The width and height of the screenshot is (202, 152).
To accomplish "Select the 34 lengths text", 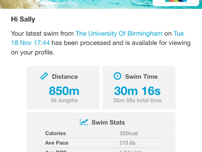I will pyautogui.click(x=64, y=100).
